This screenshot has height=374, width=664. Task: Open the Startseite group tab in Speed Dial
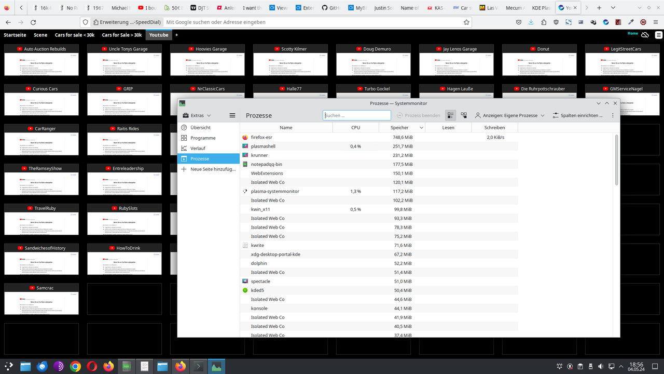click(15, 35)
